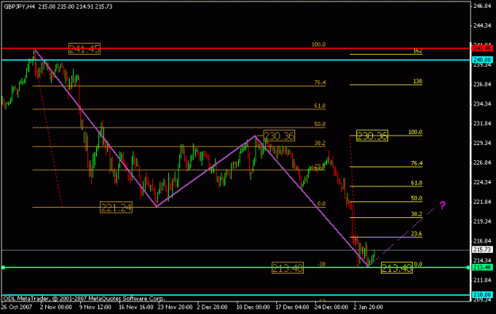This screenshot has width=496, height=314.
Task: Select the green line's right end handle
Action: point(468,267)
